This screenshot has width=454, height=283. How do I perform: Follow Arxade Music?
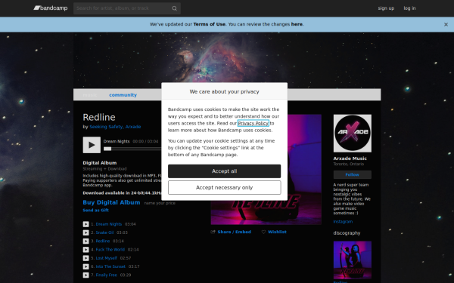[x=353, y=175]
